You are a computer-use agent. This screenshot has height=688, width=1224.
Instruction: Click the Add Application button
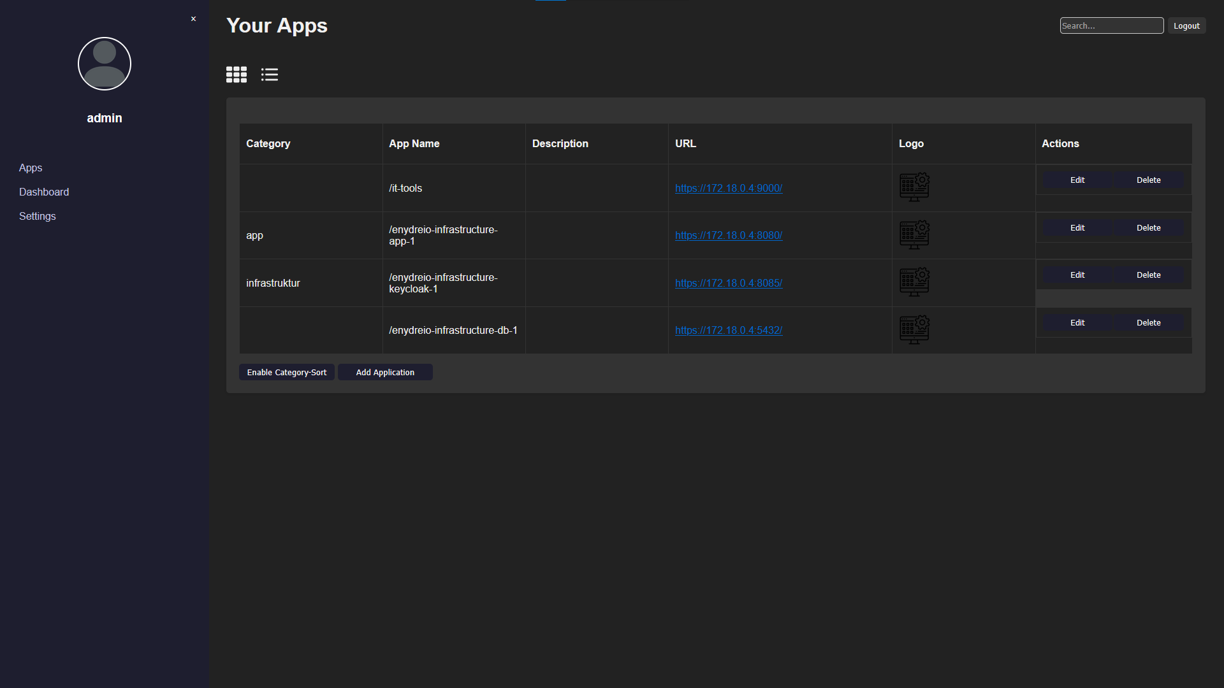coord(385,372)
